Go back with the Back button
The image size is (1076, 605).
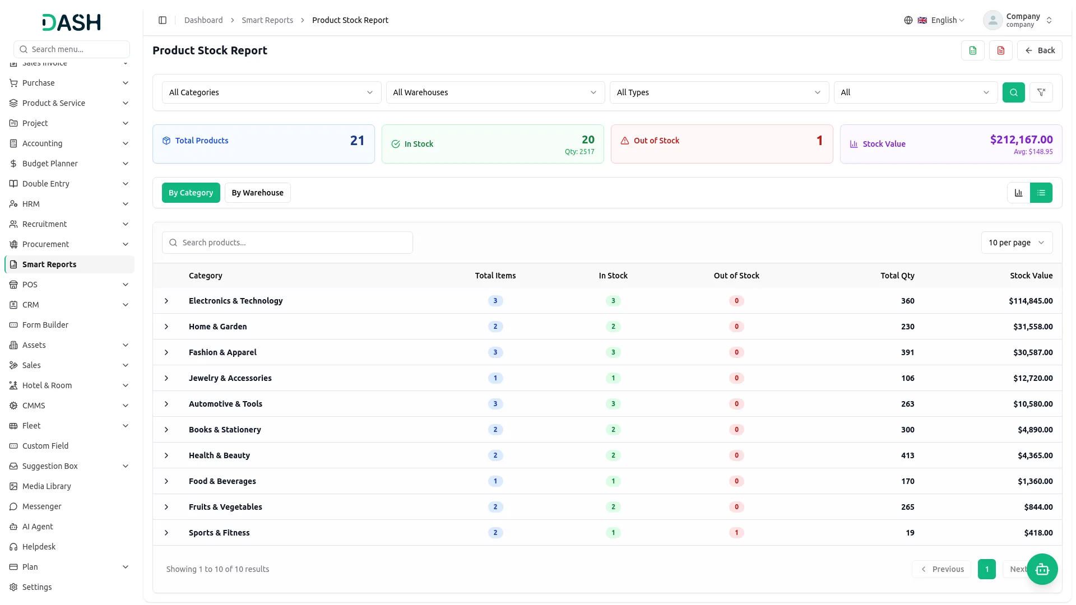(x=1040, y=50)
